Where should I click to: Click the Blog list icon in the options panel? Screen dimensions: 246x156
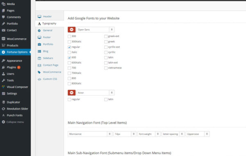coord(39,51)
